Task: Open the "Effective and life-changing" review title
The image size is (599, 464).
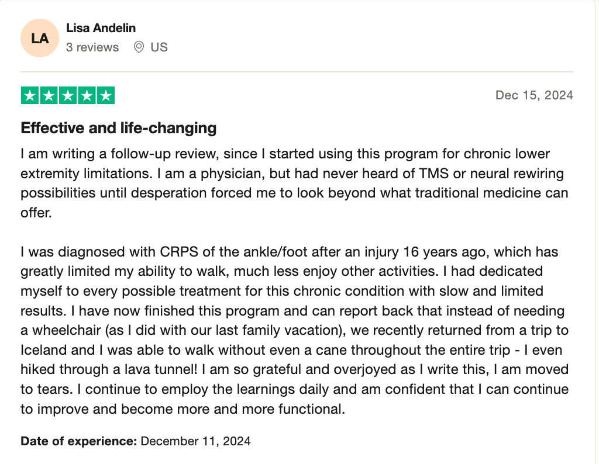Action: coord(119,127)
